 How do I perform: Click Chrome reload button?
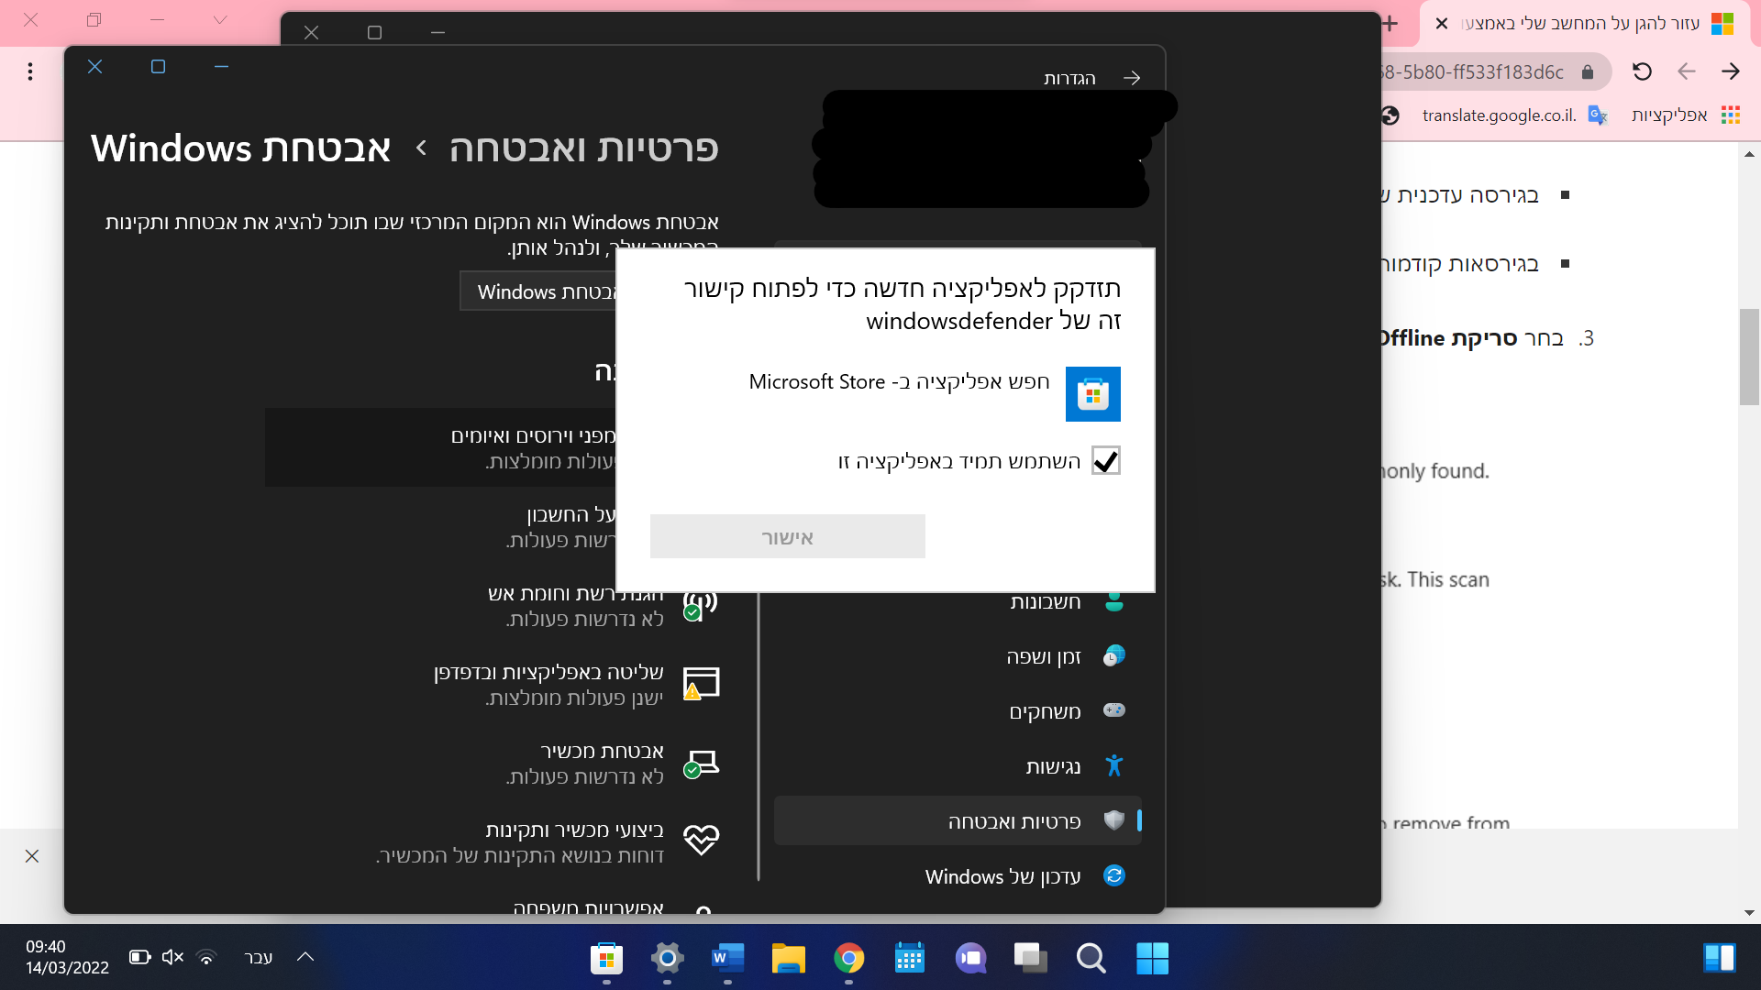tap(1642, 71)
